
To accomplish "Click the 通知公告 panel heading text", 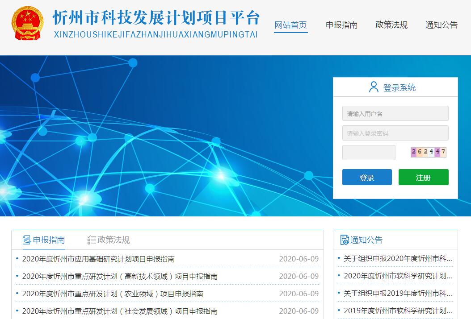I will [366, 240].
